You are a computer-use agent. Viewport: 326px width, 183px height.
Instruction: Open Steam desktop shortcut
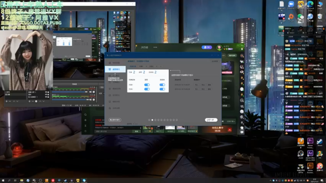[x=319, y=142]
